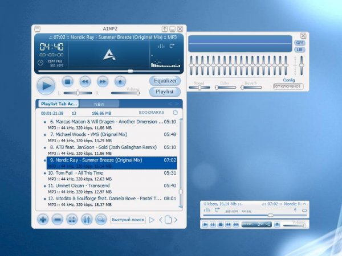Viewport: 342px width, 256px height.
Task: Click the mini player seek bar handle
Action: pos(270,215)
